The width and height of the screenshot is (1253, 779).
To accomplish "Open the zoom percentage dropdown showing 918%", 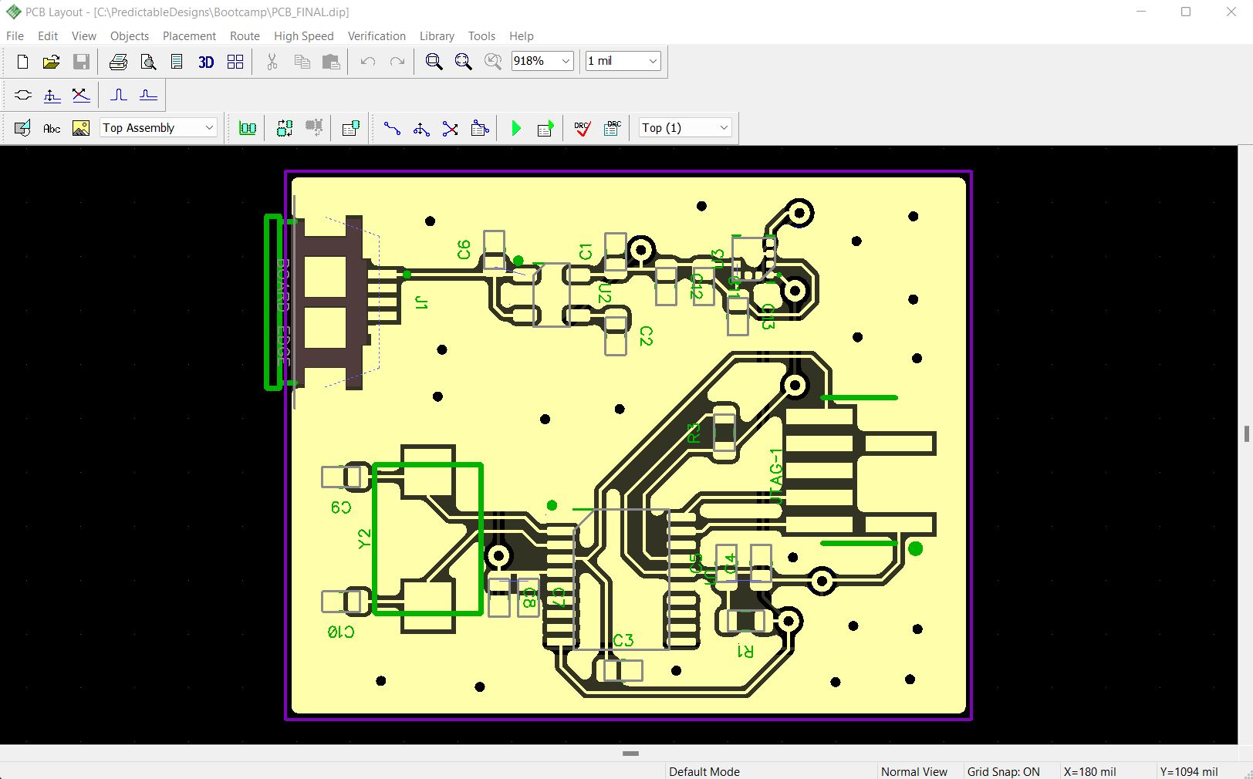I will (565, 61).
